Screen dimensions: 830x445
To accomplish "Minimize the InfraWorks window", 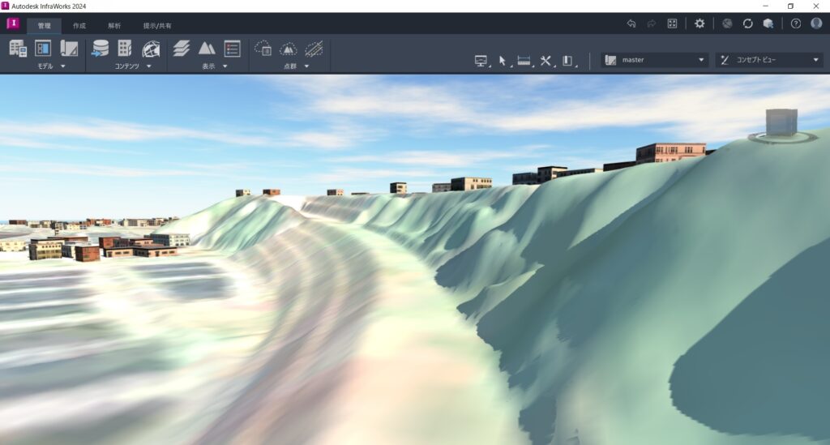I will [765, 6].
